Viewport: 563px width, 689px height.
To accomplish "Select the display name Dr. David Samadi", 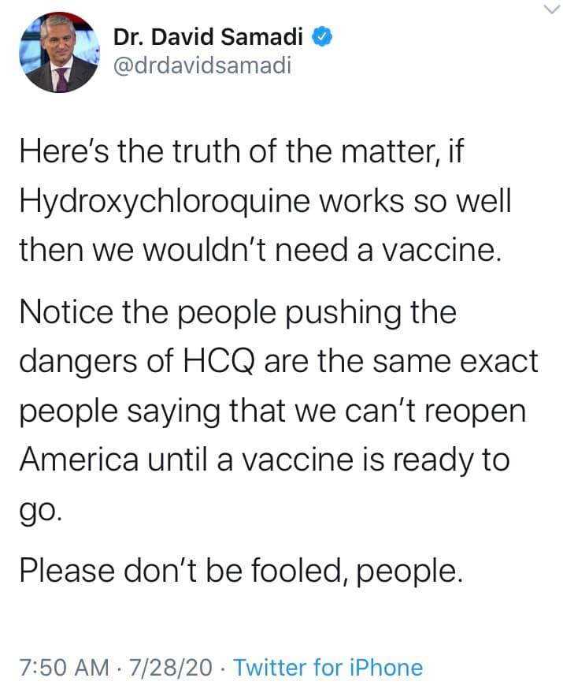I will [209, 36].
